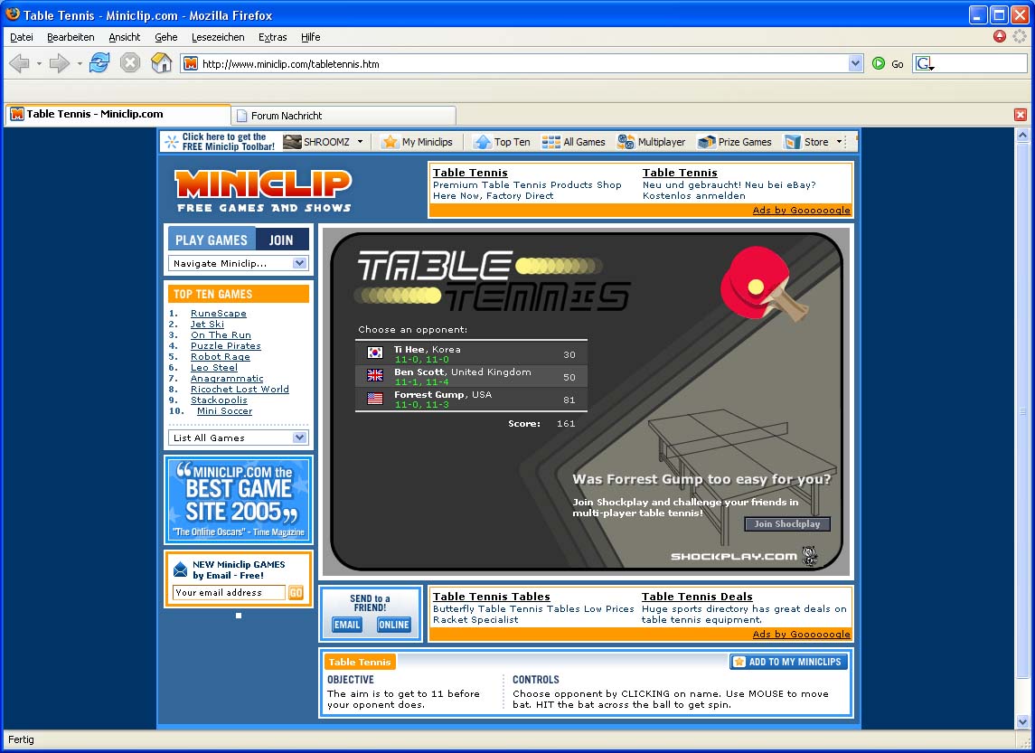Submit email with the orange GO button
Screen dimensions: 1035x753
click(x=296, y=593)
